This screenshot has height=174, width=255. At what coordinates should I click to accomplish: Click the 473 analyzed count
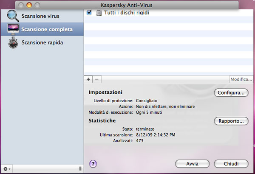pos(139,141)
